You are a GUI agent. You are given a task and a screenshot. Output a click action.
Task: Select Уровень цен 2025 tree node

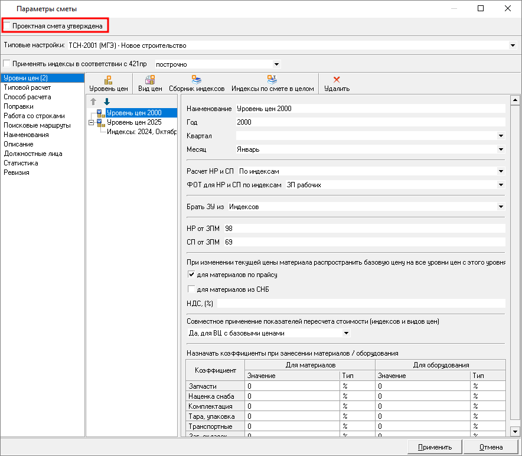[x=134, y=122]
